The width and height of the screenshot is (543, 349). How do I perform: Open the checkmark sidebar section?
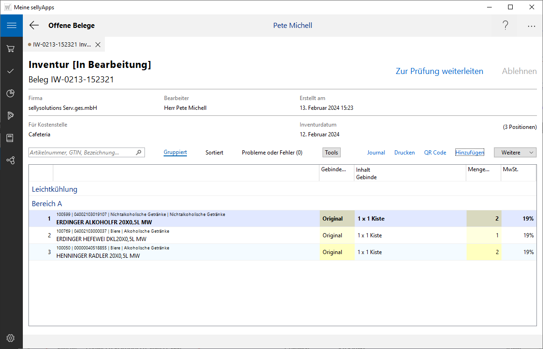click(11, 71)
